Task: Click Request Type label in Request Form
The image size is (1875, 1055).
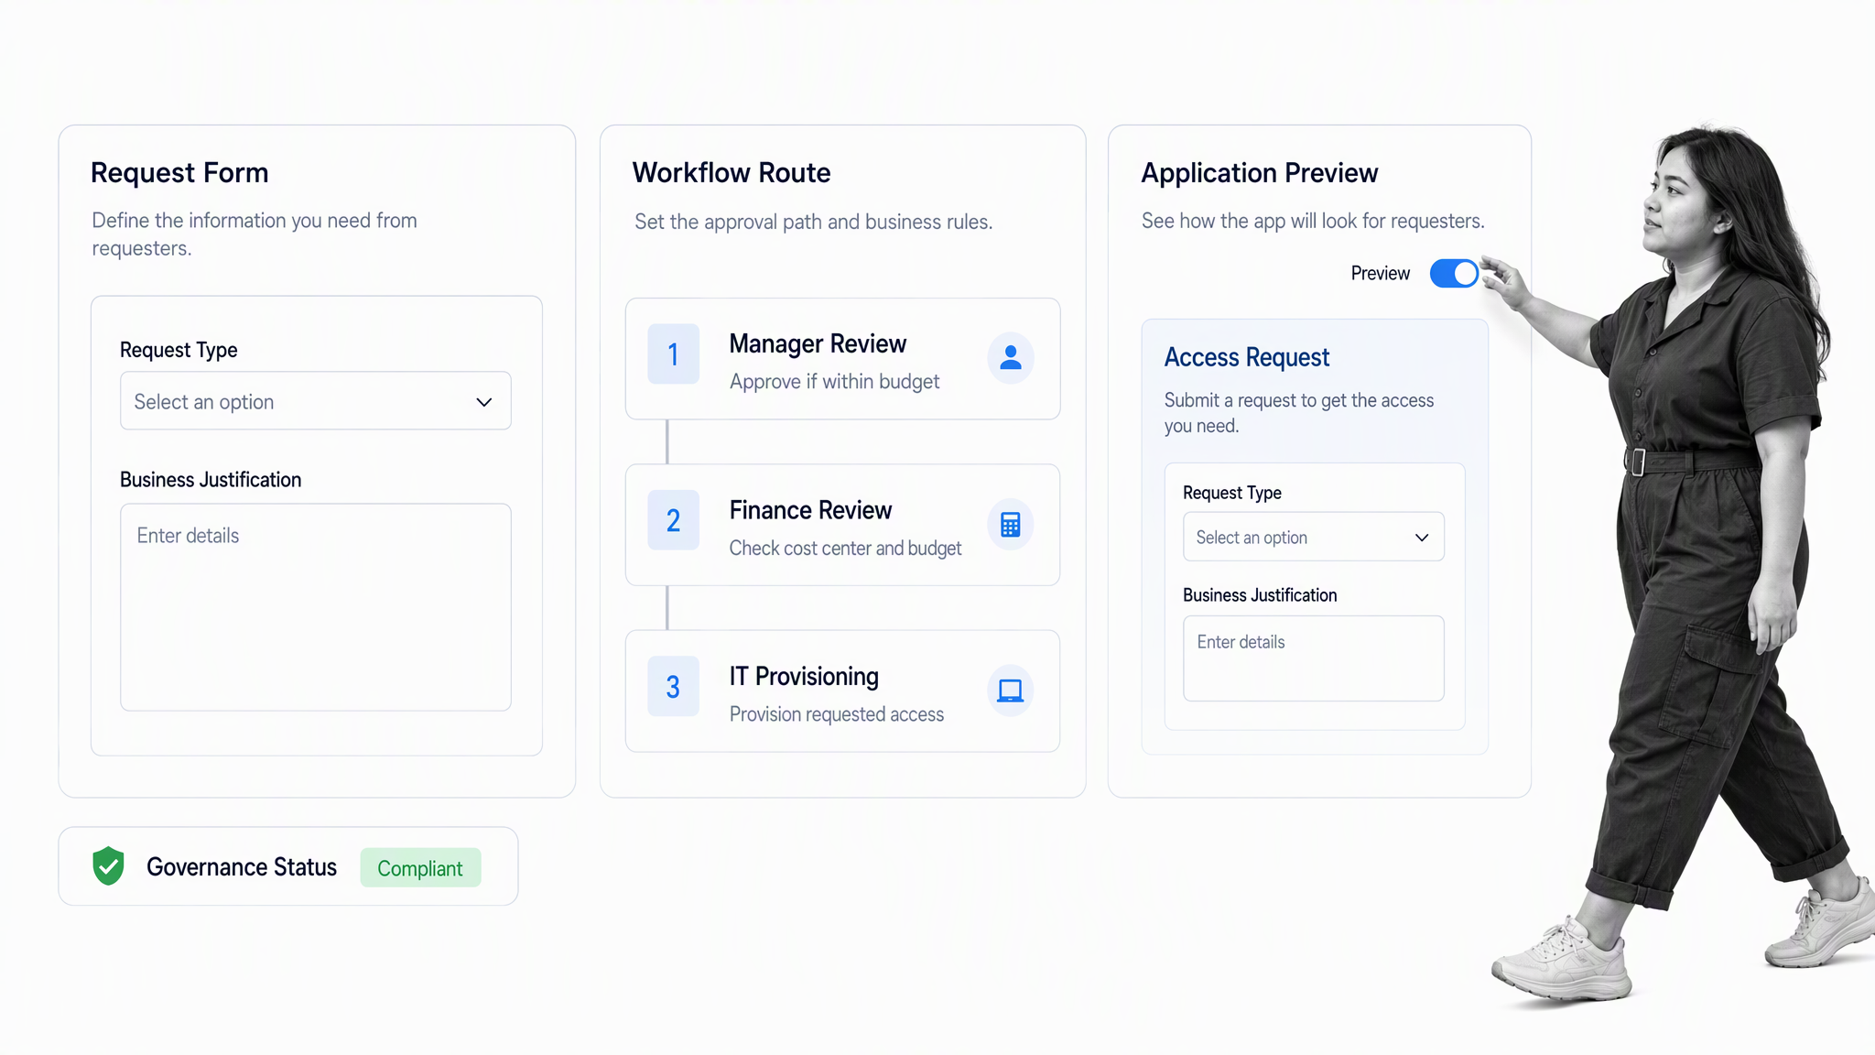Action: [179, 350]
